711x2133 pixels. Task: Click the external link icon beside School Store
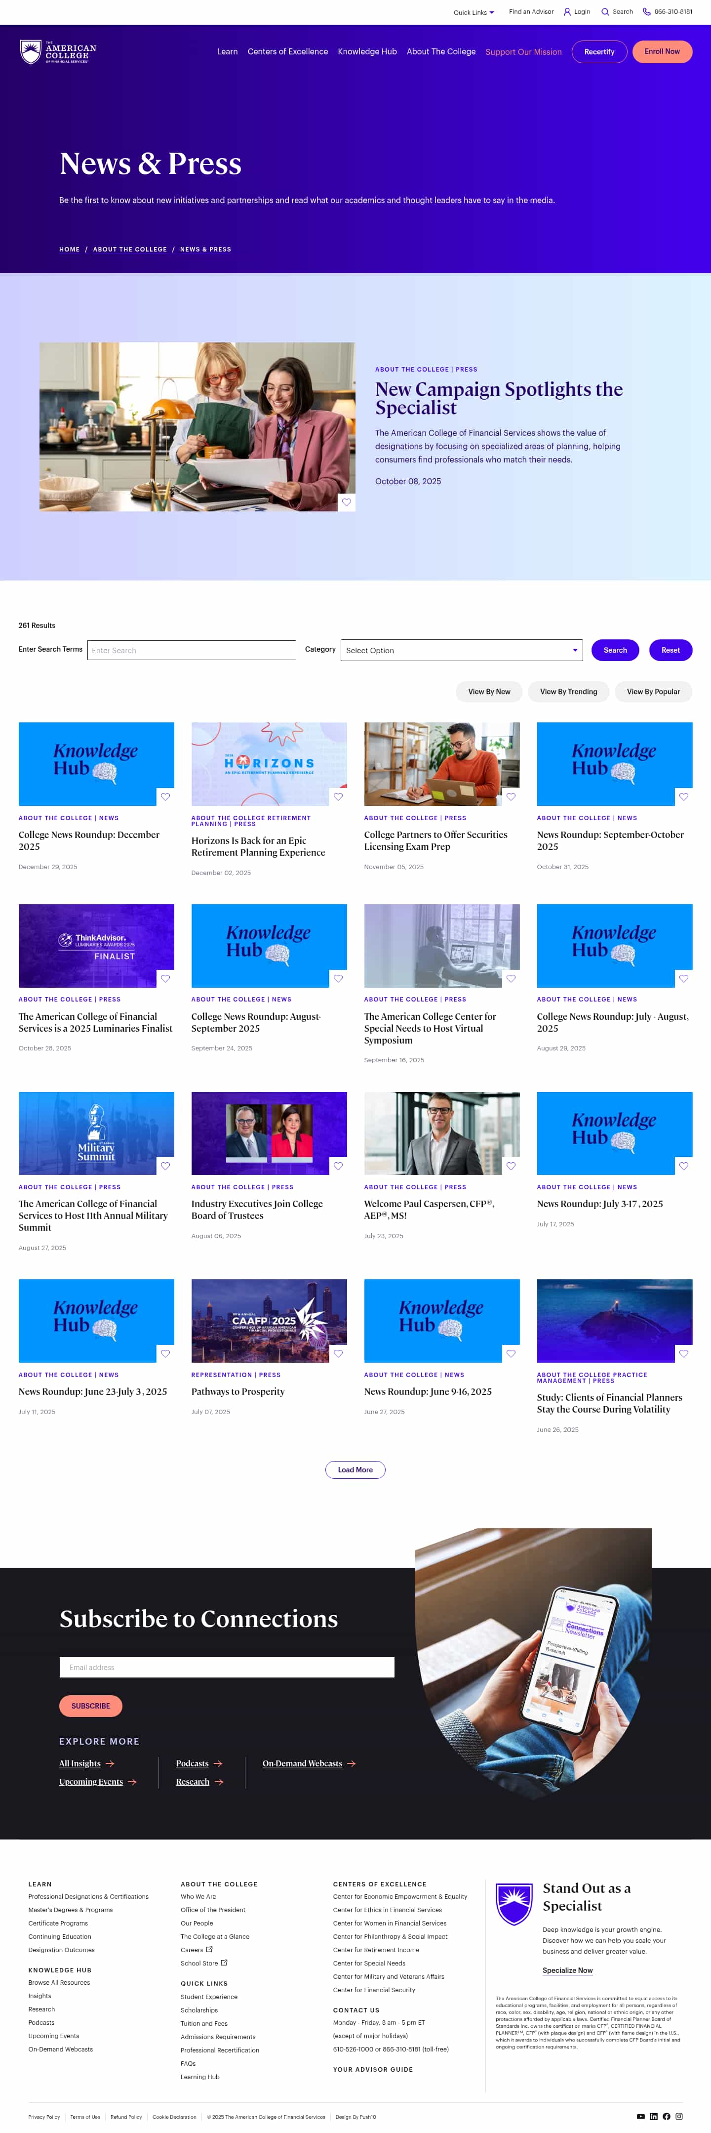224,1963
